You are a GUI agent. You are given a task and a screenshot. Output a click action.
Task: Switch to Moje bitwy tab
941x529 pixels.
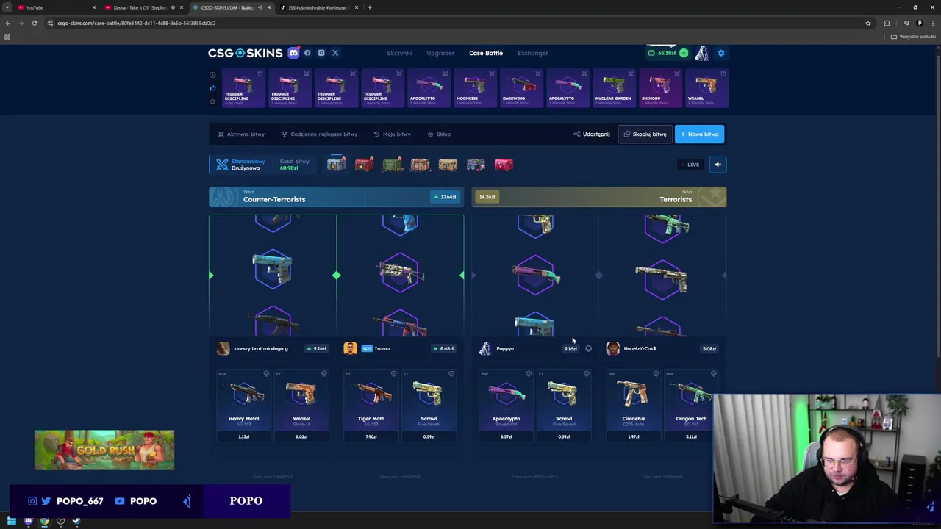pyautogui.click(x=392, y=134)
